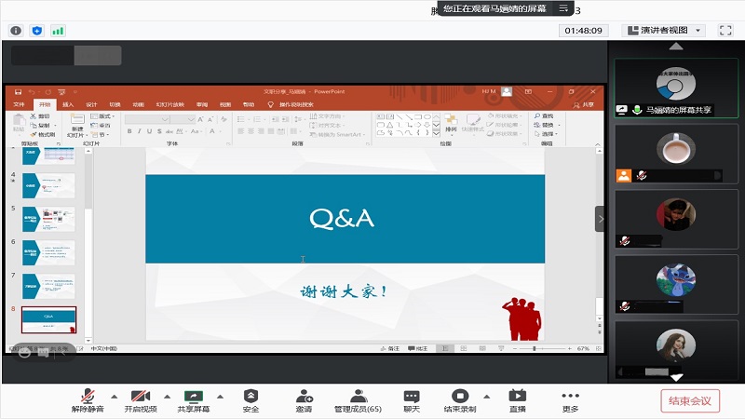Viewport: 745px width, 419px height.
Task: Open the 共享屏幕 share screen icon
Action: tap(194, 397)
